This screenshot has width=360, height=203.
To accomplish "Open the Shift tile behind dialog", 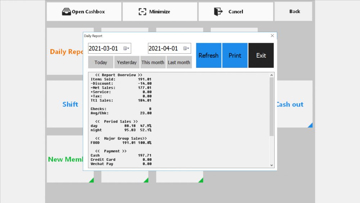I will pyautogui.click(x=65, y=104).
